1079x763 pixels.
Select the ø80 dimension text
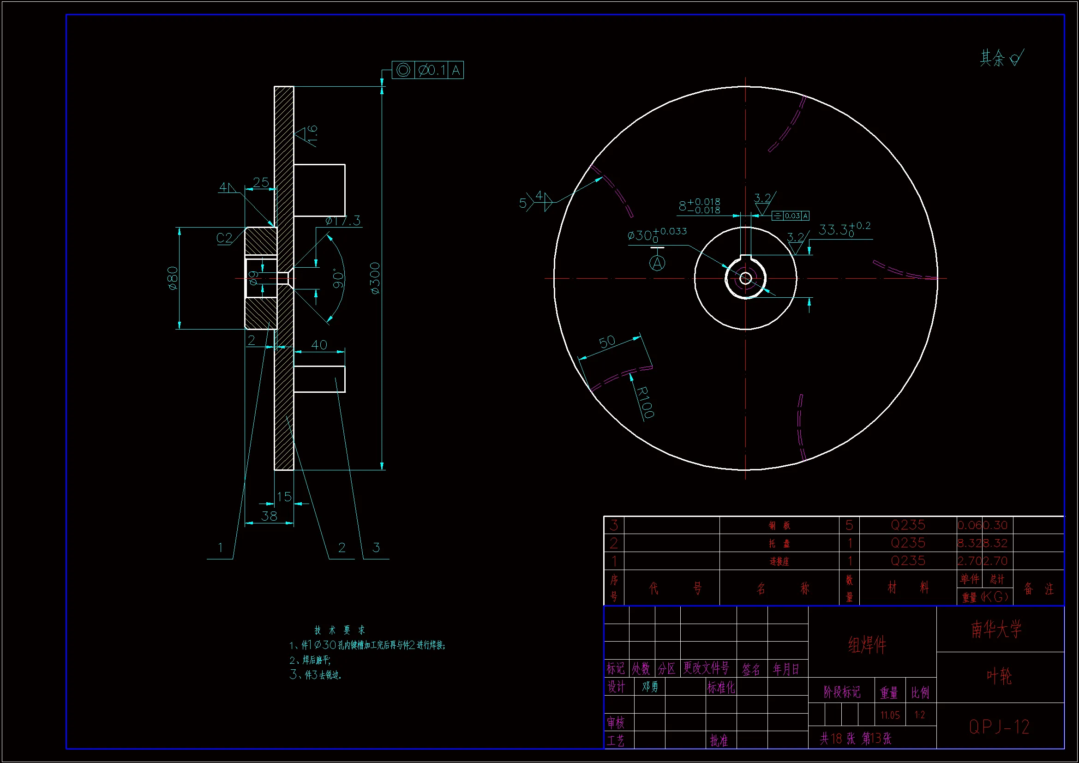(173, 278)
